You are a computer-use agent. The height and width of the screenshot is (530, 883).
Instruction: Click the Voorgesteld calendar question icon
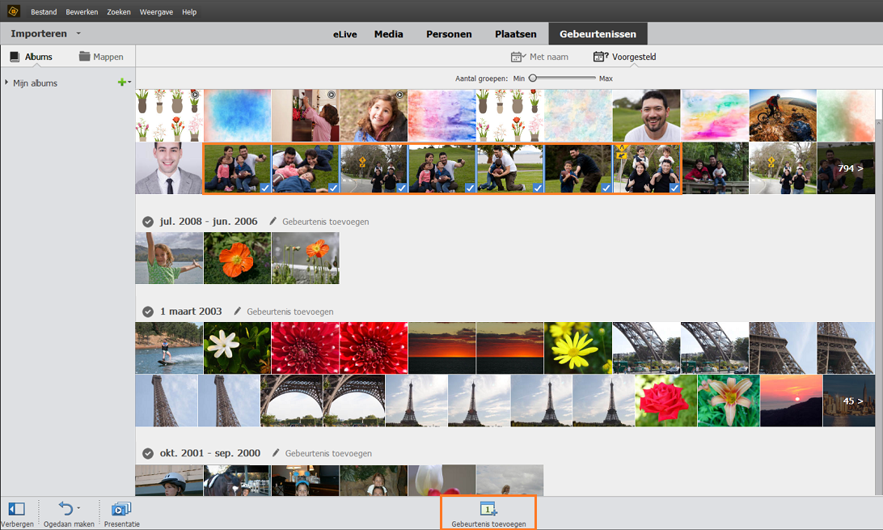pos(600,57)
